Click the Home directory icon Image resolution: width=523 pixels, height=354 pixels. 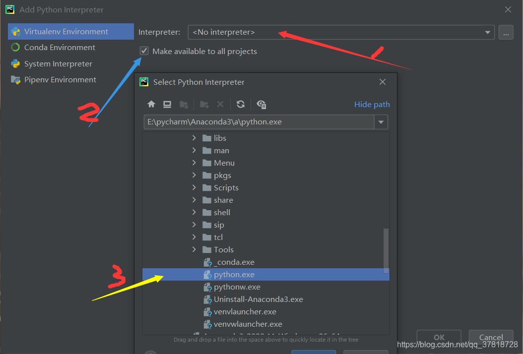[x=151, y=104]
